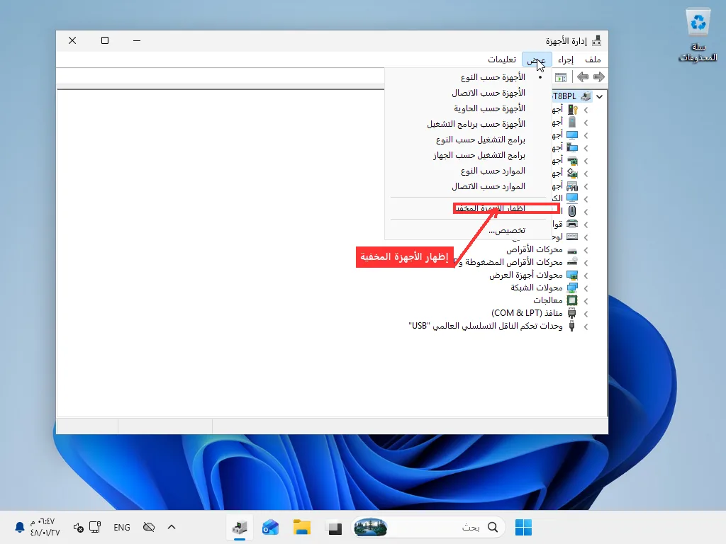Show hidden tray icons chevron

(172, 527)
